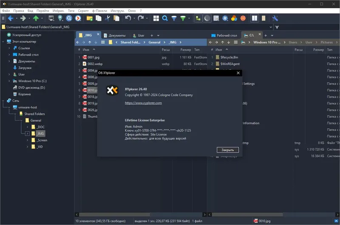Open Undo history dropdown arrow

coord(134,18)
